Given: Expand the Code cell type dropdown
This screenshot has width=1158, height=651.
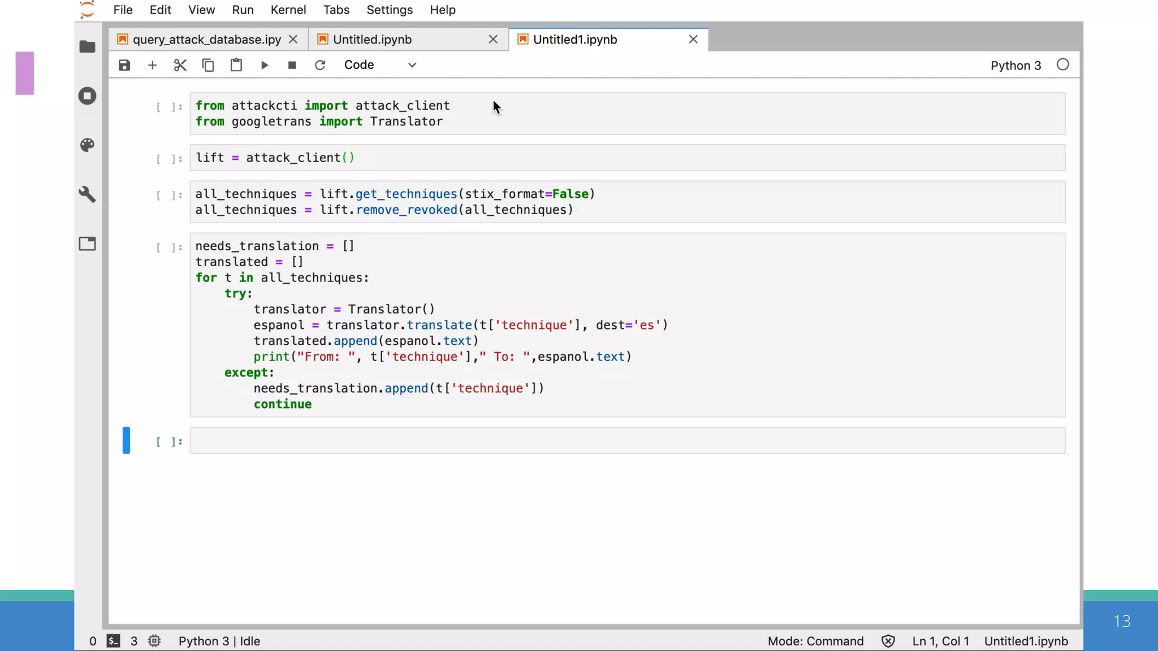Looking at the screenshot, I should 380,65.
